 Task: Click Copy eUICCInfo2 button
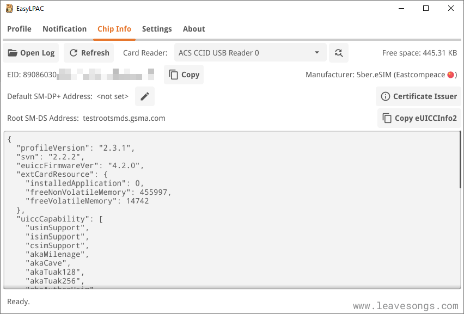tap(419, 118)
